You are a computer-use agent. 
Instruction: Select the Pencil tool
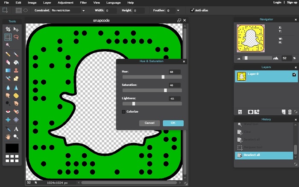[8, 54]
